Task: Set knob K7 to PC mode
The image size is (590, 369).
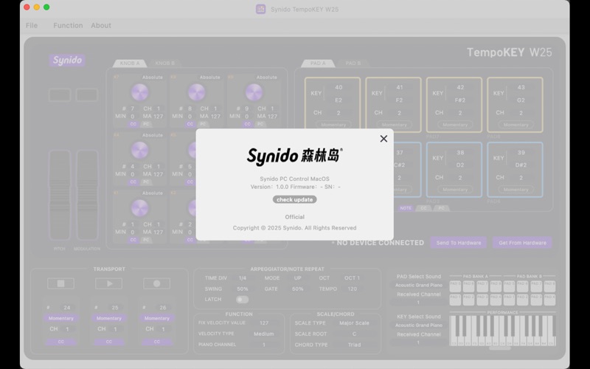Action: click(146, 124)
